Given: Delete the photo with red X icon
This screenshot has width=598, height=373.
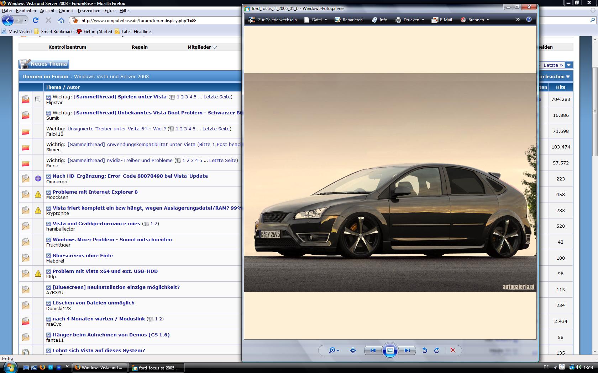Looking at the screenshot, I should coord(453,350).
